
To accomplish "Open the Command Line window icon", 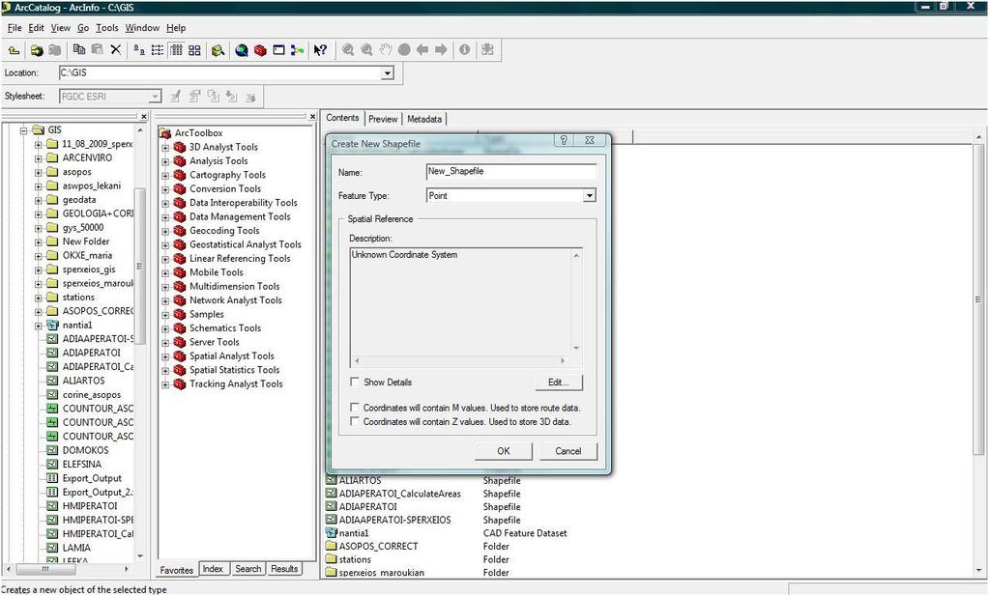I will point(278,50).
